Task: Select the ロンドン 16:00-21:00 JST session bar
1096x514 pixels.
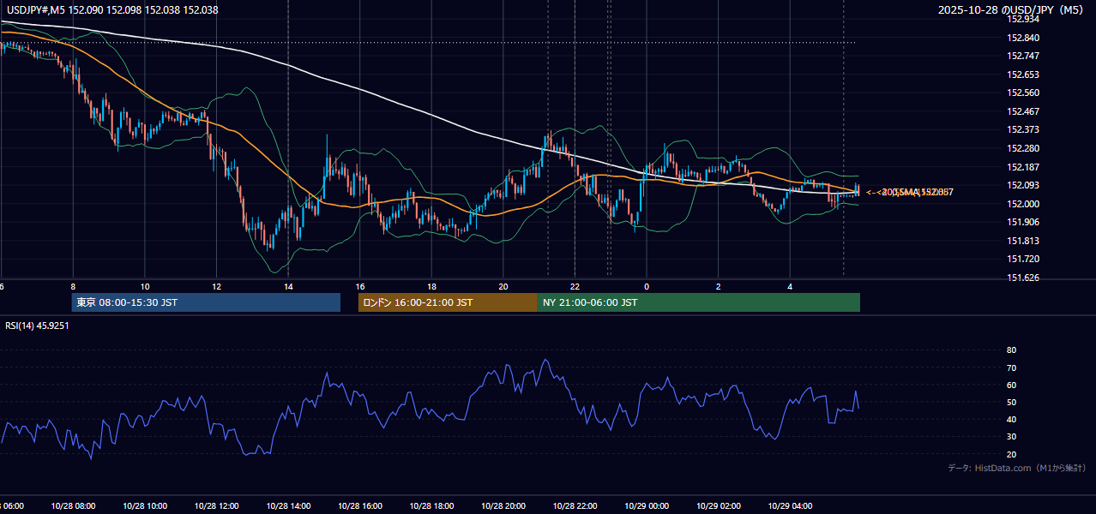Action: click(x=448, y=302)
